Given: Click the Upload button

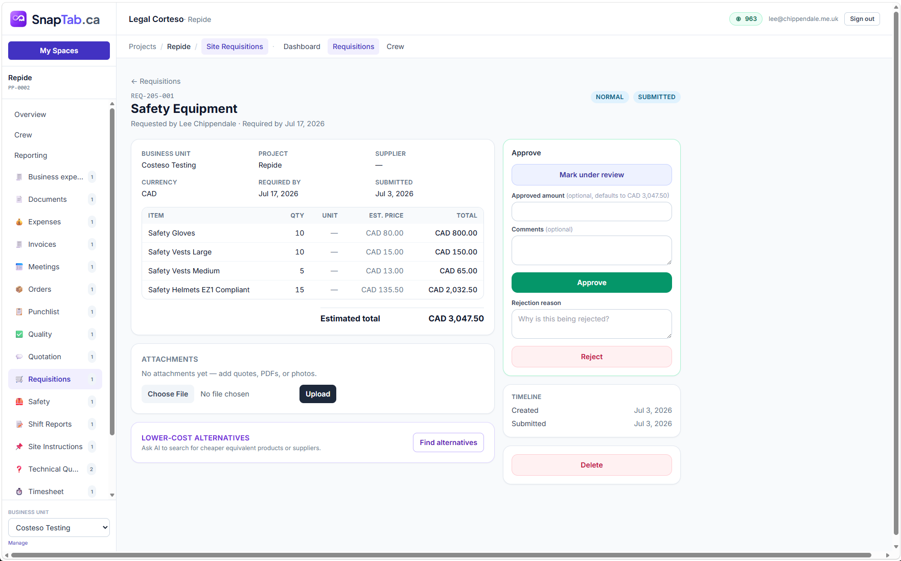Looking at the screenshot, I should 317,394.
